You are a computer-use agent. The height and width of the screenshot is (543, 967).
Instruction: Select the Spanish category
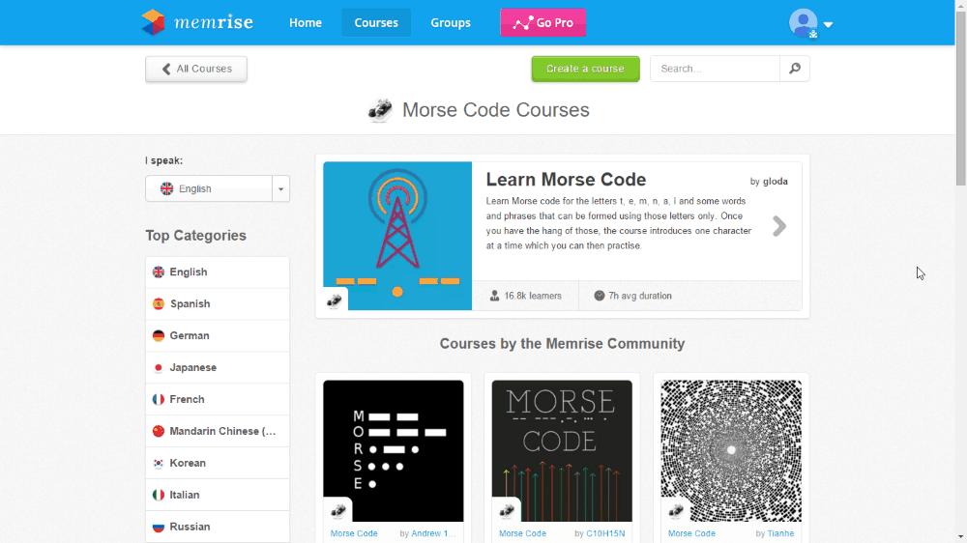tap(217, 303)
